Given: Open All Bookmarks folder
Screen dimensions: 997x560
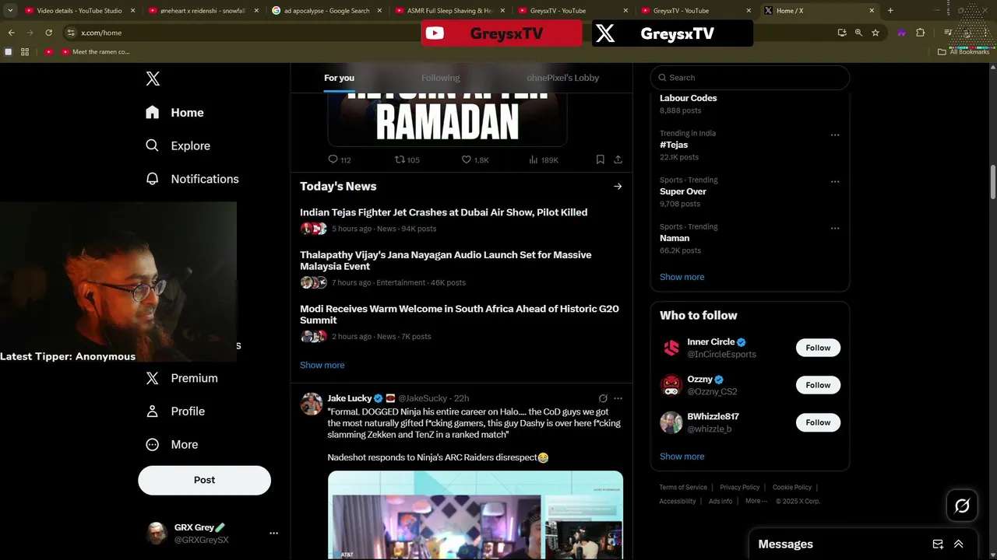Looking at the screenshot, I should [964, 52].
